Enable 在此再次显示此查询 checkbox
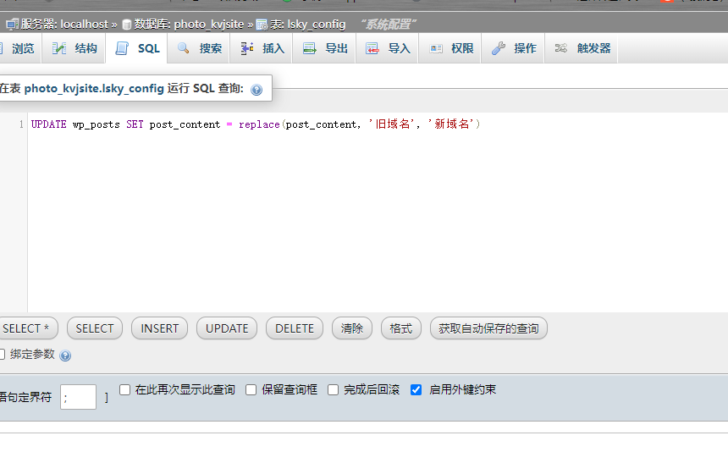The image size is (728, 463). (125, 389)
